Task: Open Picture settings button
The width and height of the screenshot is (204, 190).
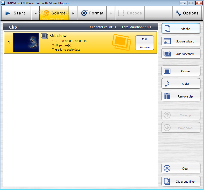Action: tap(181, 71)
